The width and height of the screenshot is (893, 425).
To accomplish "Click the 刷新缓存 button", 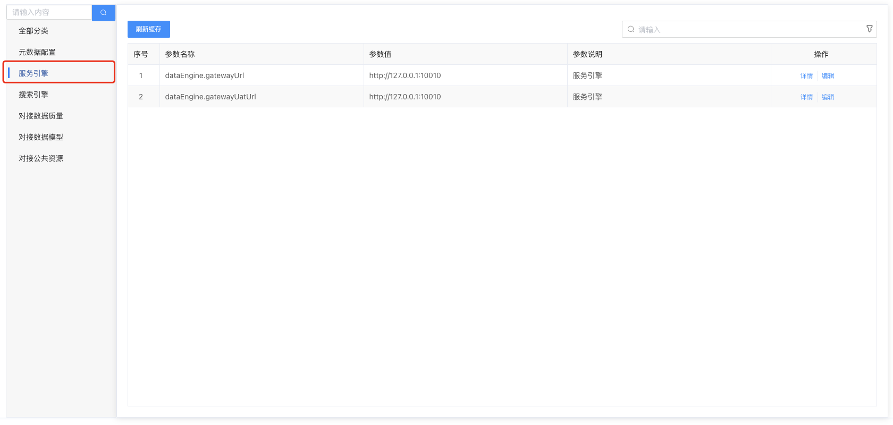I will [x=149, y=29].
